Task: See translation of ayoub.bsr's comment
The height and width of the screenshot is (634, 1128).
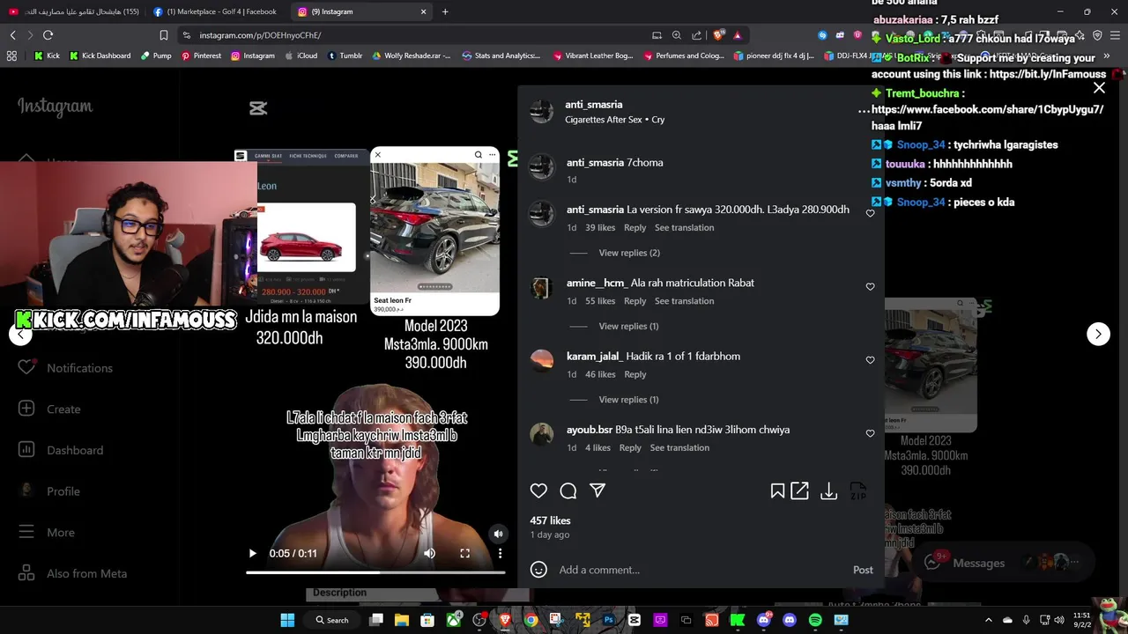Action: [679, 447]
